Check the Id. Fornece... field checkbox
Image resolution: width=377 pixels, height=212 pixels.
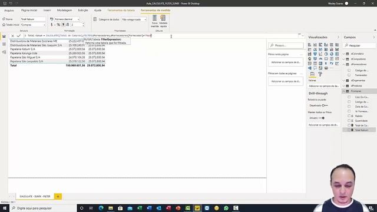click(349, 111)
